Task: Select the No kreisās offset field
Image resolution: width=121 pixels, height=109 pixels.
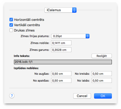Action: (102, 74)
